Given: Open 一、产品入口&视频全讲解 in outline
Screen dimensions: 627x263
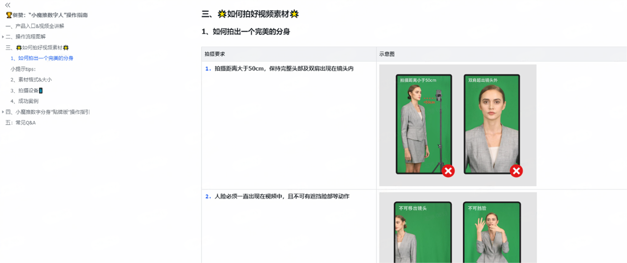Looking at the screenshot, I should 35,26.
